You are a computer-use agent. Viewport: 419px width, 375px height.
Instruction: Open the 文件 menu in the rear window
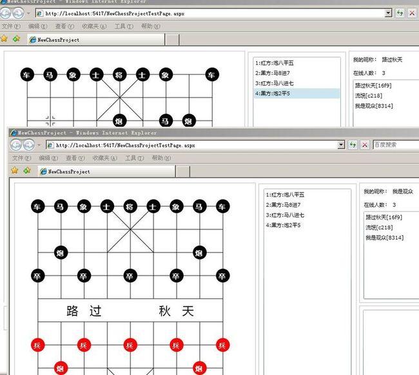tap(11, 26)
